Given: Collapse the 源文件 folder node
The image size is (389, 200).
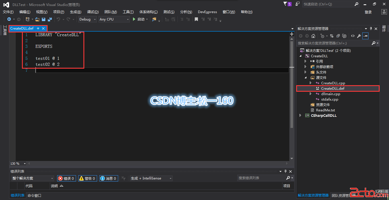Looking at the screenshot, I should tap(306, 77).
